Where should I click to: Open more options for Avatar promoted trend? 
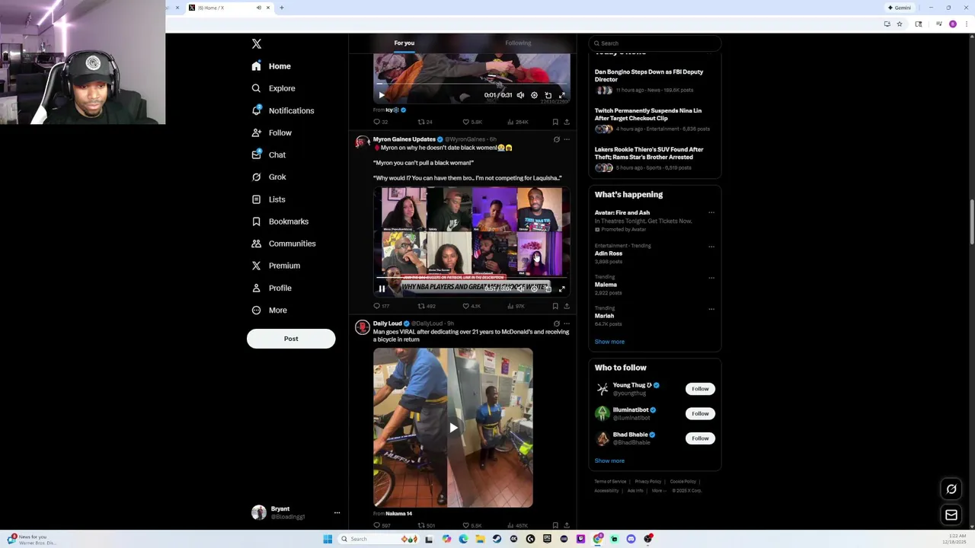click(711, 213)
